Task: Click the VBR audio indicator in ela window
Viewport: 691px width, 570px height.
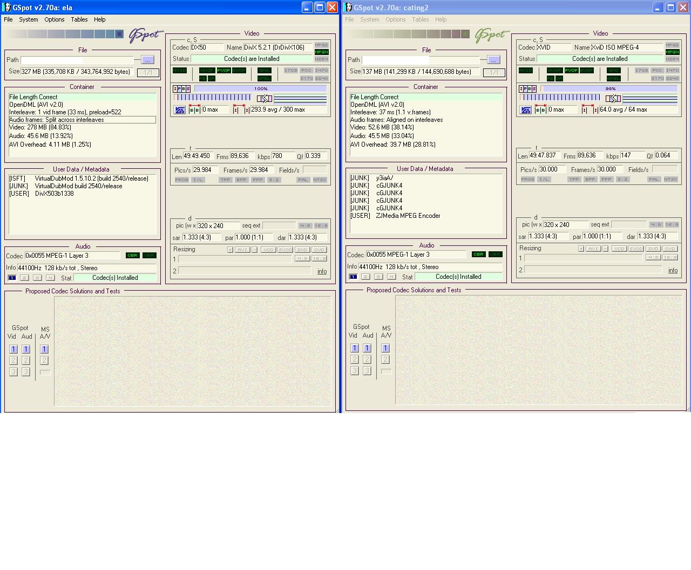Action: [150, 256]
